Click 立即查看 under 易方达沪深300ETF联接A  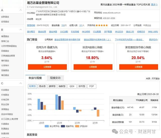coord(93,67)
